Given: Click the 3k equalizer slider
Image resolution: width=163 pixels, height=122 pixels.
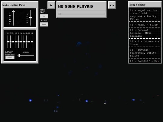Looking at the screenshot, I should point(21,42).
